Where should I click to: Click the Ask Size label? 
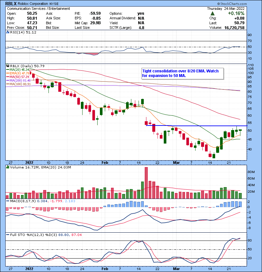point(53,18)
